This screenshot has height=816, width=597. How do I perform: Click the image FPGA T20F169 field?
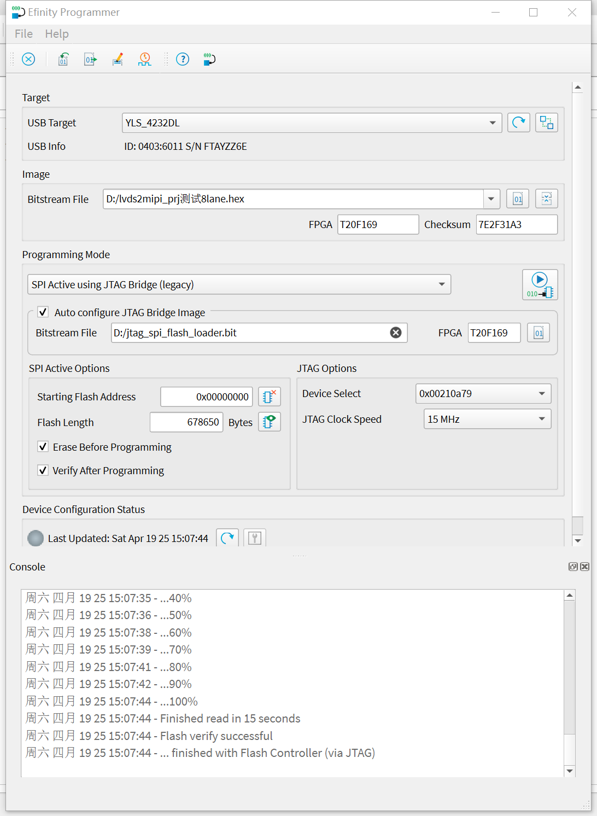(x=378, y=224)
